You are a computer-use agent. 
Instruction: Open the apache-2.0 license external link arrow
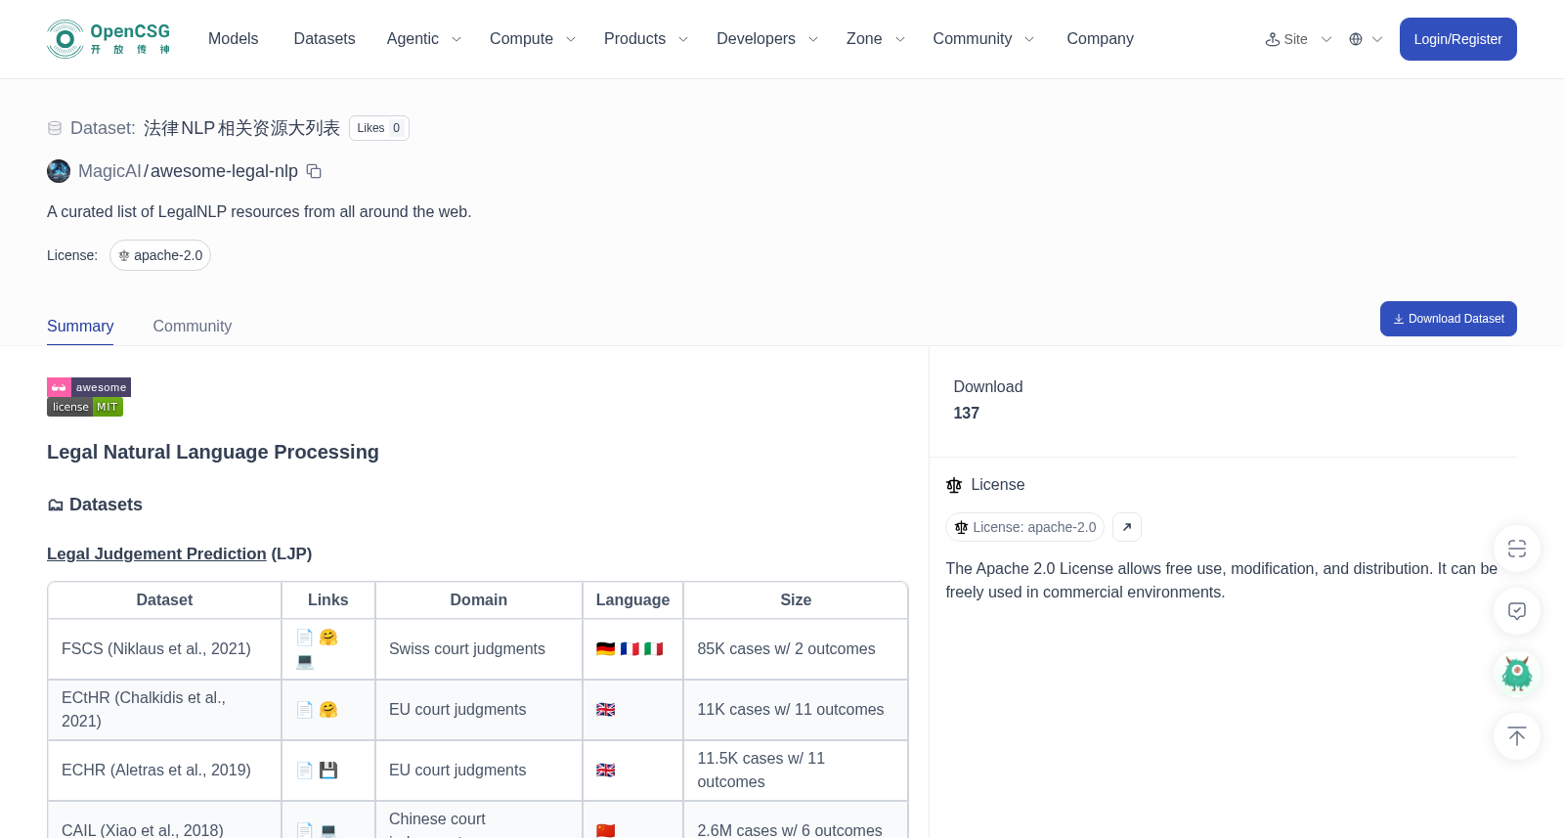coord(1127,527)
